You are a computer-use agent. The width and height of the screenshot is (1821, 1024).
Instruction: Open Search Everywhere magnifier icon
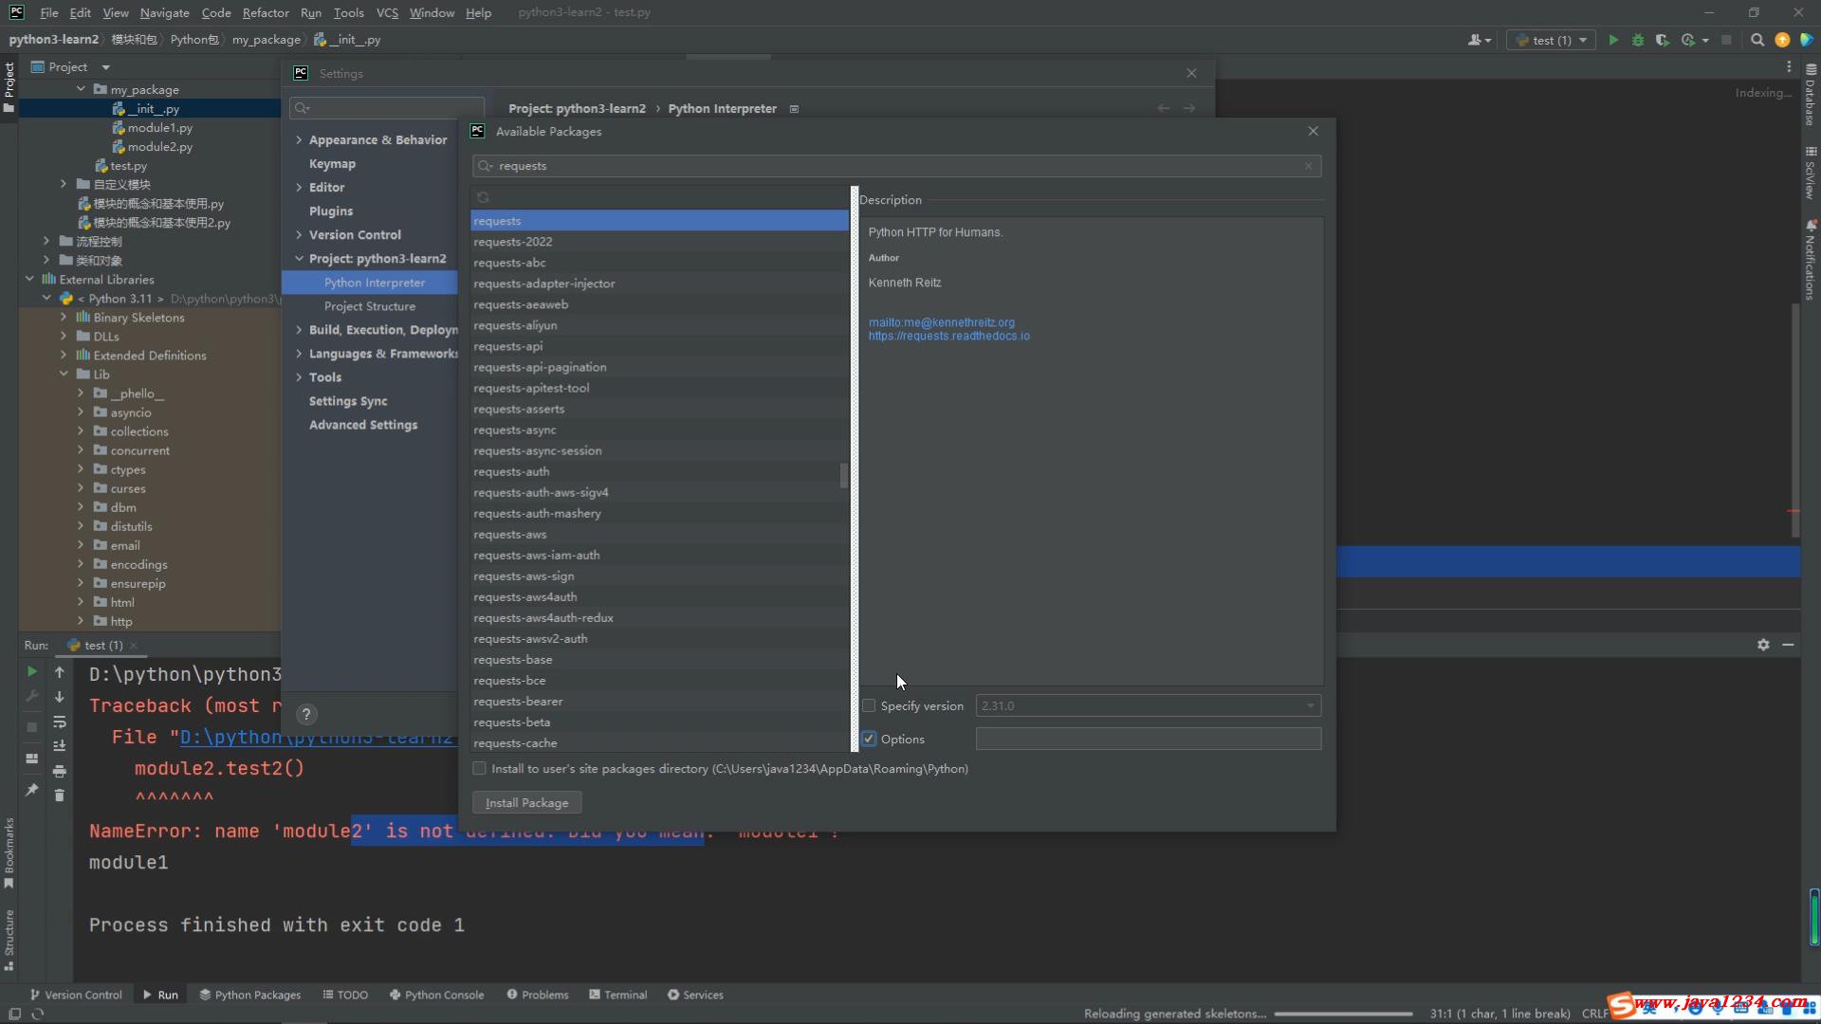pyautogui.click(x=1757, y=40)
